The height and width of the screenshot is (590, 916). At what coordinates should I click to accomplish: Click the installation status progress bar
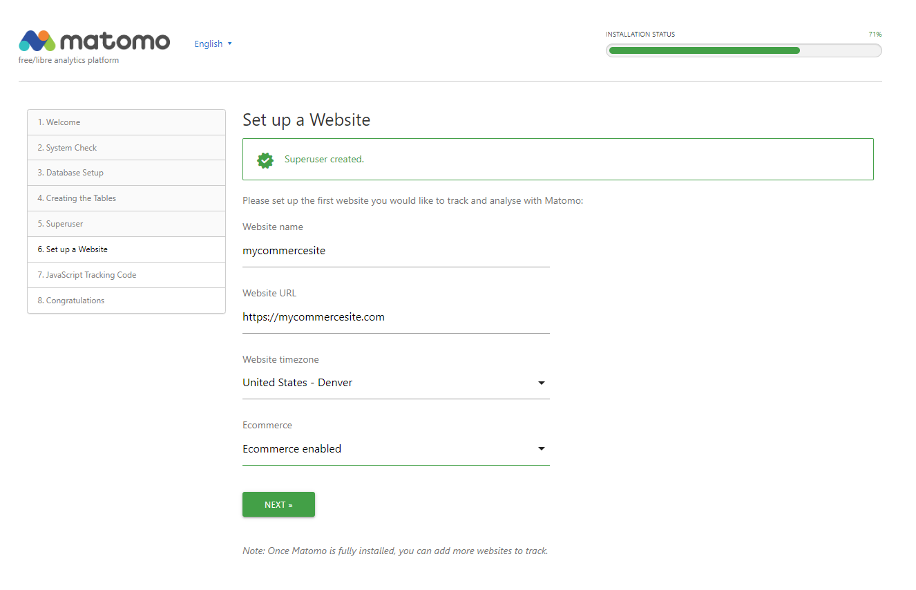point(743,50)
